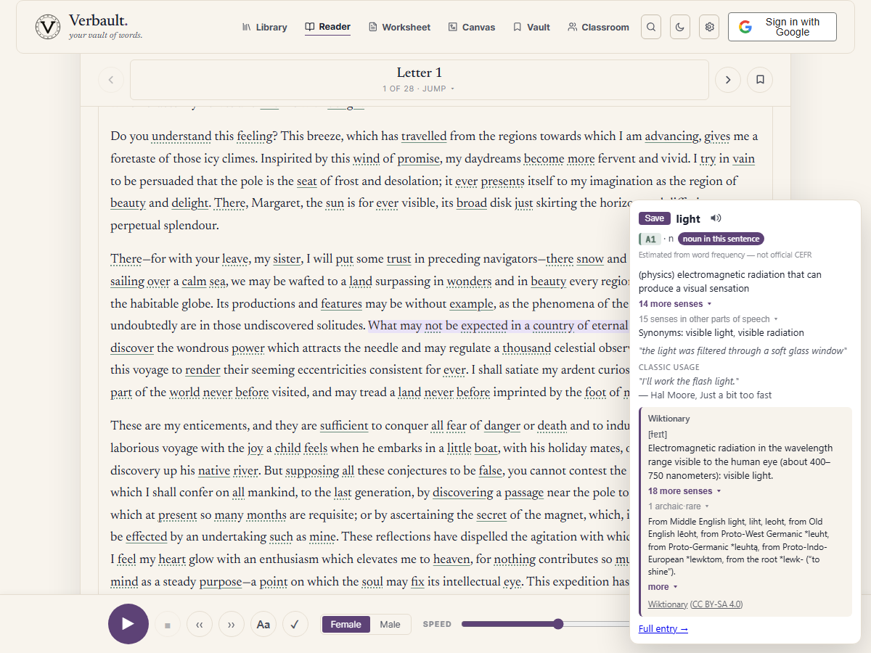Click the word render
The height and width of the screenshot is (653, 871).
tap(203, 371)
